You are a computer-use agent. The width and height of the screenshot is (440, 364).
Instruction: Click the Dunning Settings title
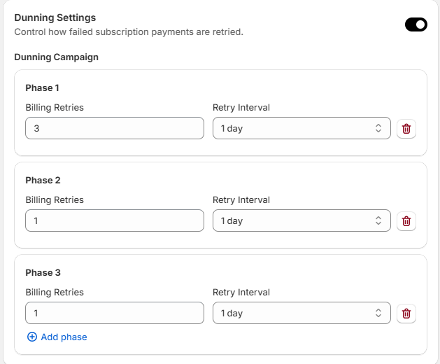55,17
